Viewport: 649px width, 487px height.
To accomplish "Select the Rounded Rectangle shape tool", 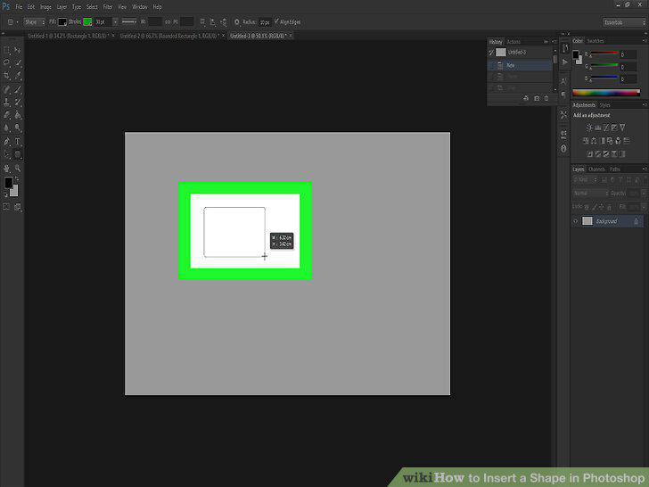I will (x=18, y=155).
